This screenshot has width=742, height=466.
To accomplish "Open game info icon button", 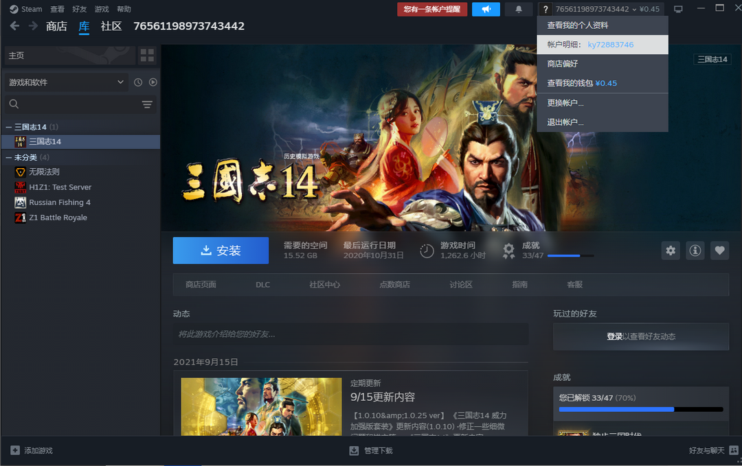I will tap(695, 251).
